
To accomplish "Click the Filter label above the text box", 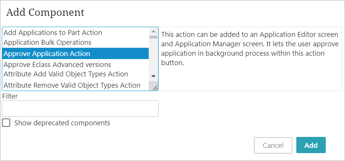I will [x=10, y=96].
